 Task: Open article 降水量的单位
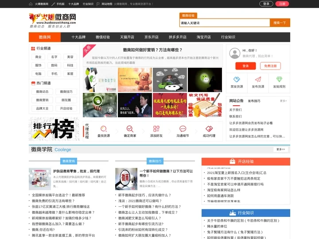[217, 226]
